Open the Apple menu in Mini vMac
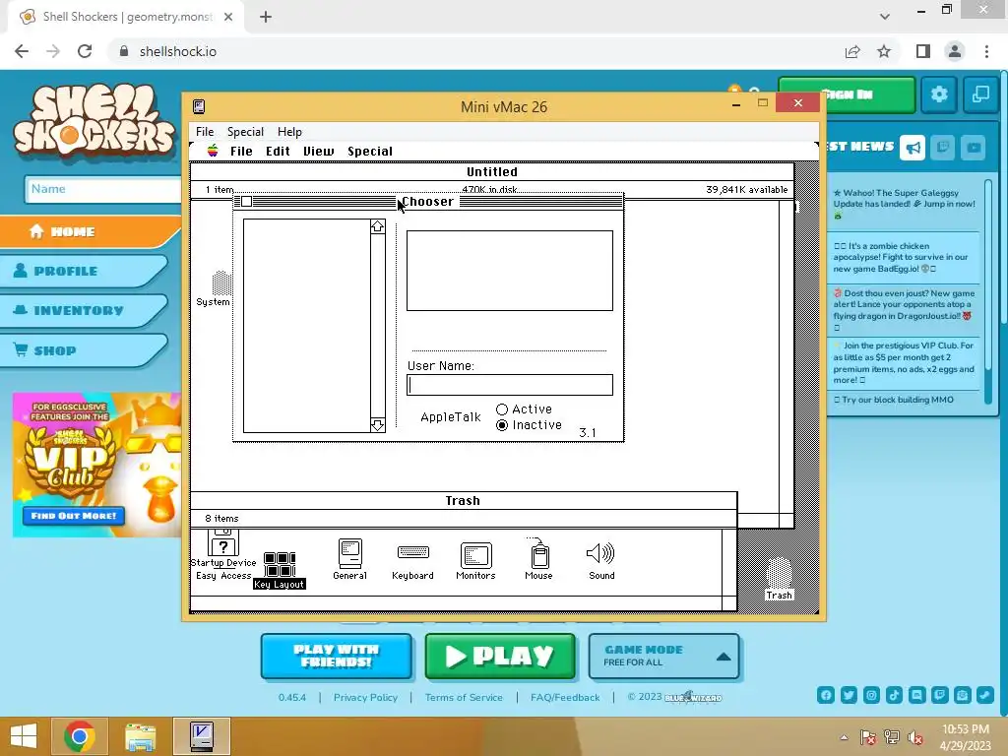The image size is (1008, 756). click(213, 151)
